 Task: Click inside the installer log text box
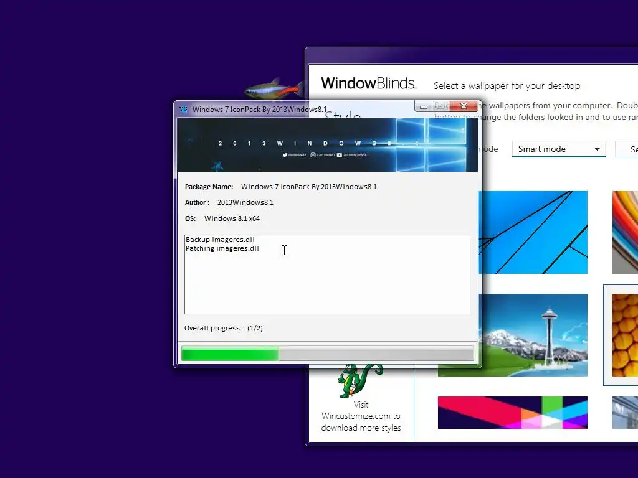(x=327, y=274)
